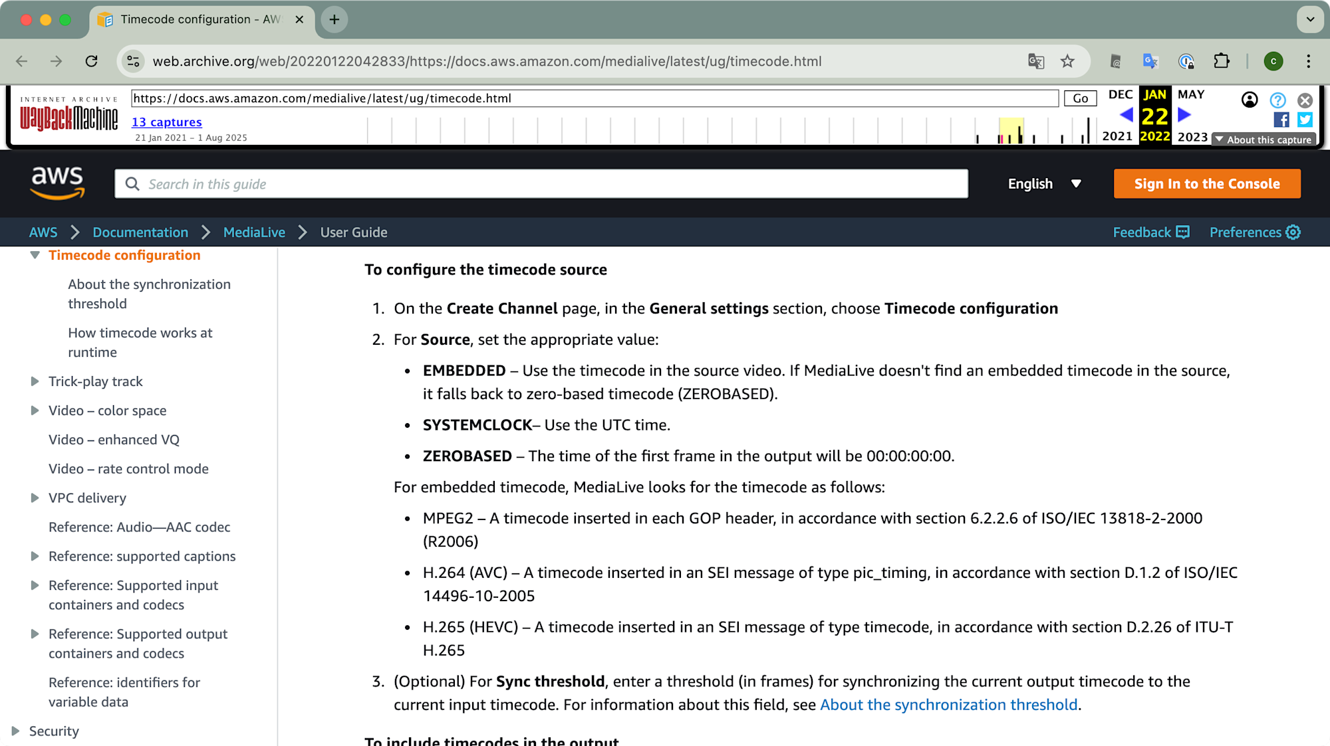
Task: Go forward to the next page
Action: pyautogui.click(x=57, y=61)
